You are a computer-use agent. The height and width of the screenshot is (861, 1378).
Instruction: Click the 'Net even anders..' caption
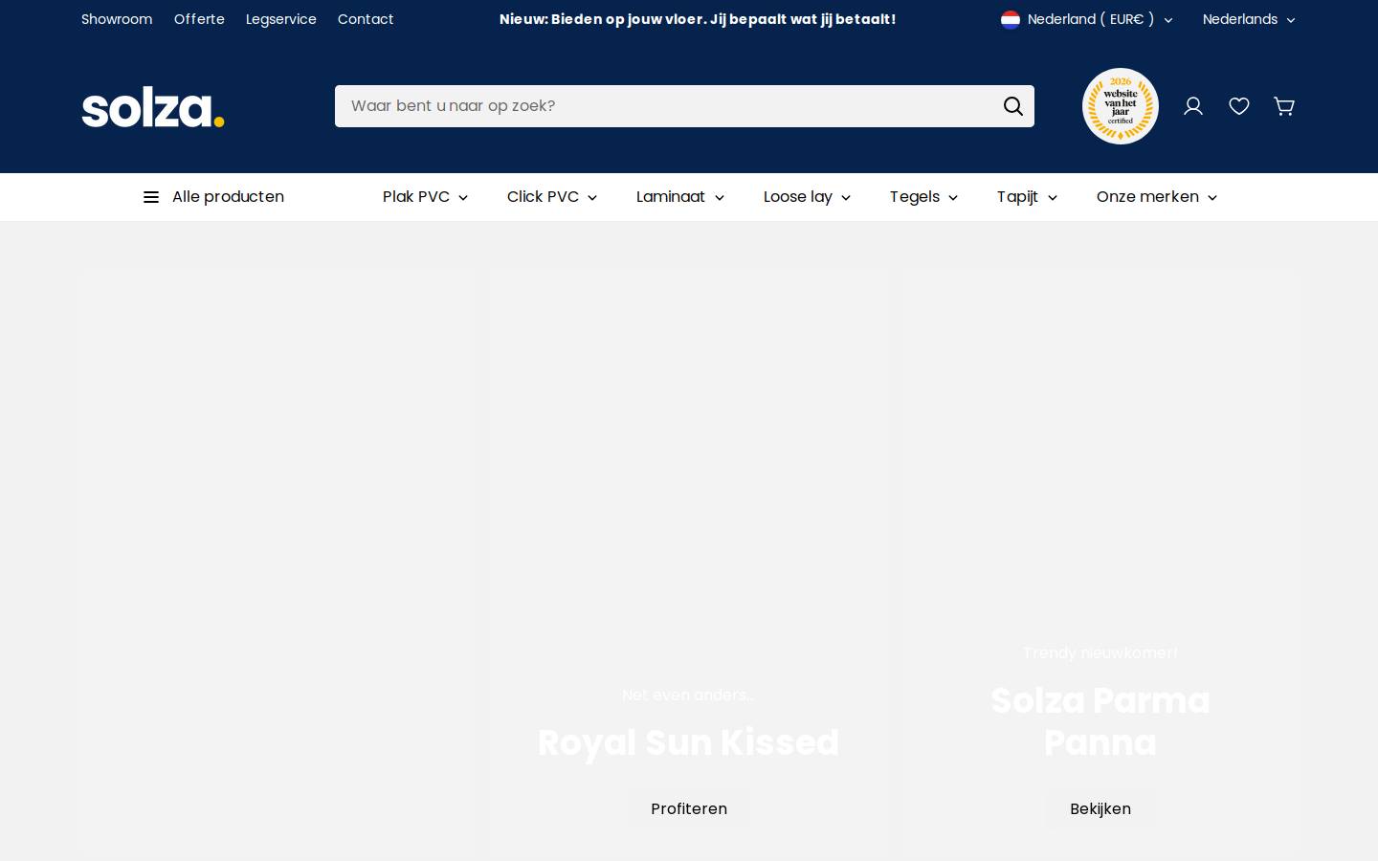pyautogui.click(x=689, y=695)
